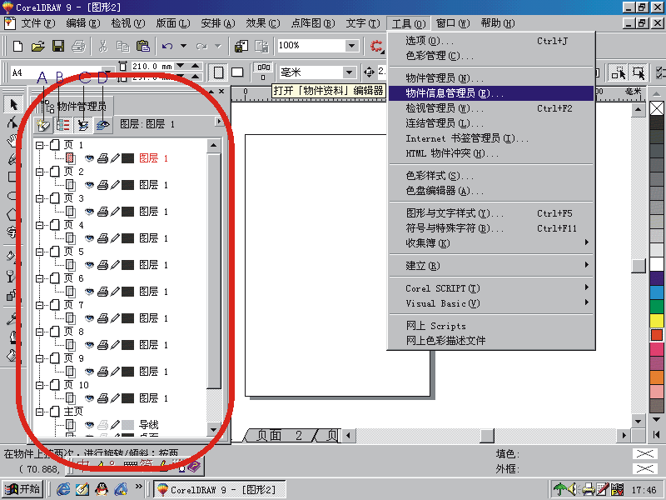Collapse the 页 6 tree node
The width and height of the screenshot is (666, 500).
tap(39, 278)
